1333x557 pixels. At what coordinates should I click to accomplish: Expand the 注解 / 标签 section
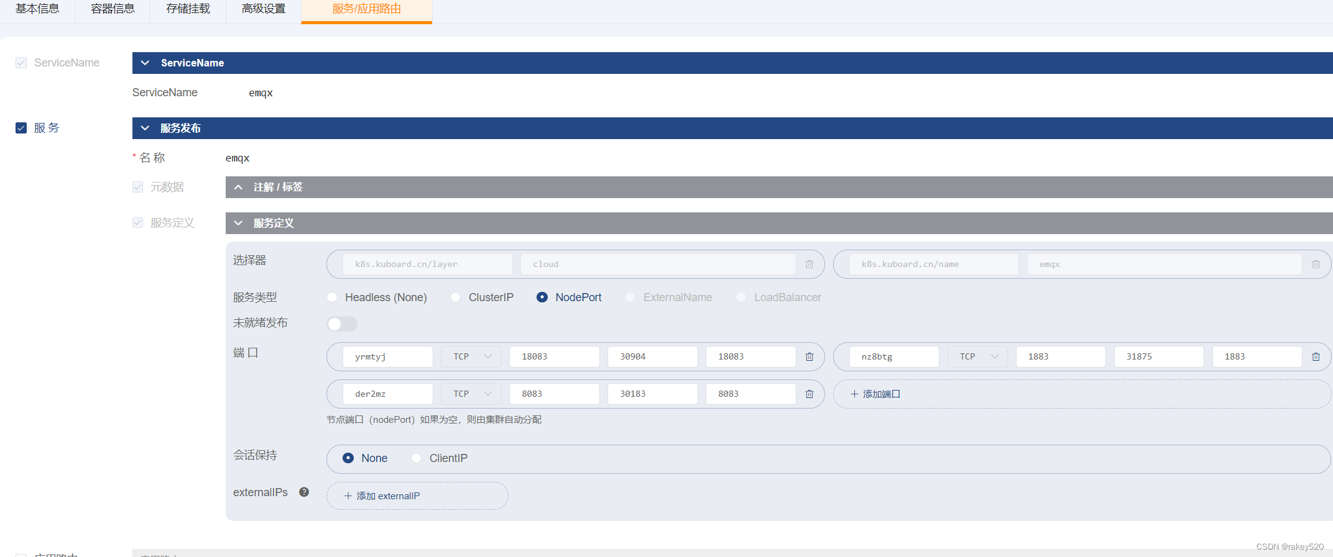pos(238,188)
